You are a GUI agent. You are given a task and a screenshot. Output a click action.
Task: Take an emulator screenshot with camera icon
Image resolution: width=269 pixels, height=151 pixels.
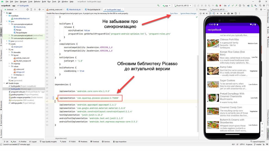click(228, 13)
